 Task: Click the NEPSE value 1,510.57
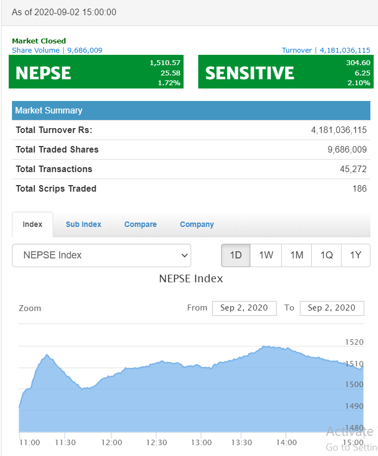tap(165, 63)
